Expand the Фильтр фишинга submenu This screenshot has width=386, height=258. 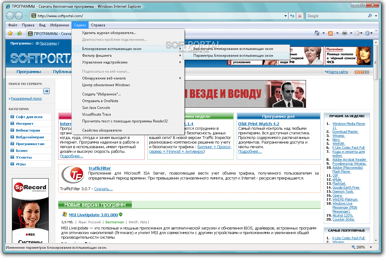(128, 56)
